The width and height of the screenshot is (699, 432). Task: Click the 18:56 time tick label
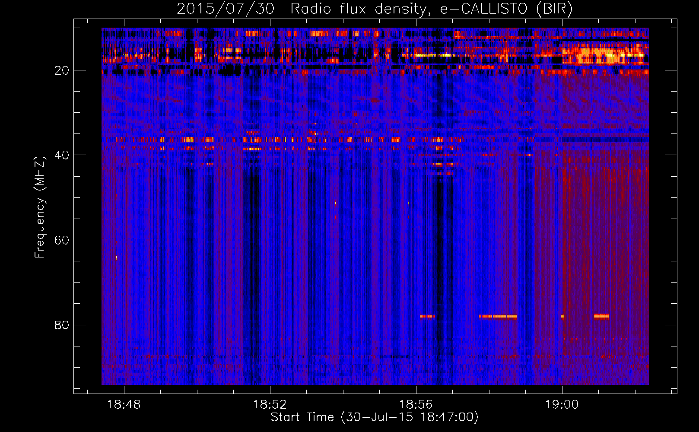point(416,405)
